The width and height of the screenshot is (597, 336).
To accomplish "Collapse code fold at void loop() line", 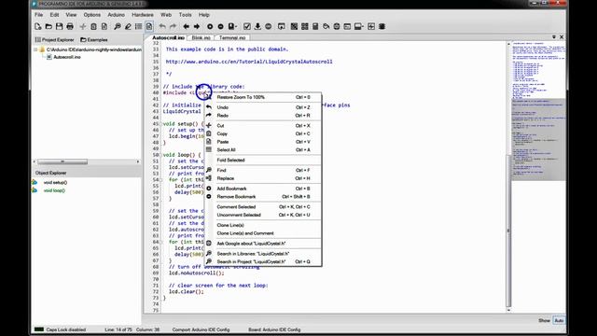I will [161, 155].
